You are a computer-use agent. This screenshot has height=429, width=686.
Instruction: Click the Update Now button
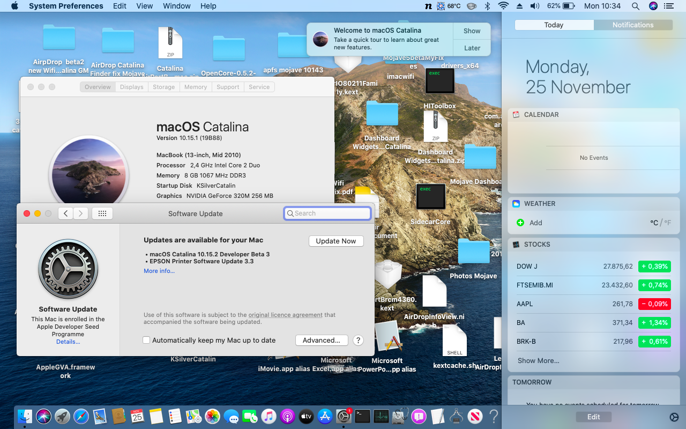[336, 241]
